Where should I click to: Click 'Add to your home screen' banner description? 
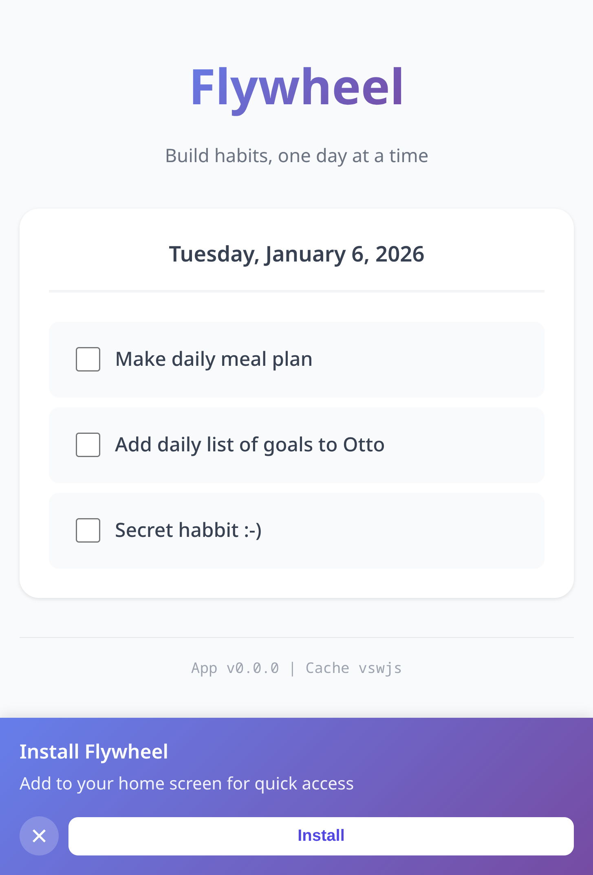click(187, 784)
